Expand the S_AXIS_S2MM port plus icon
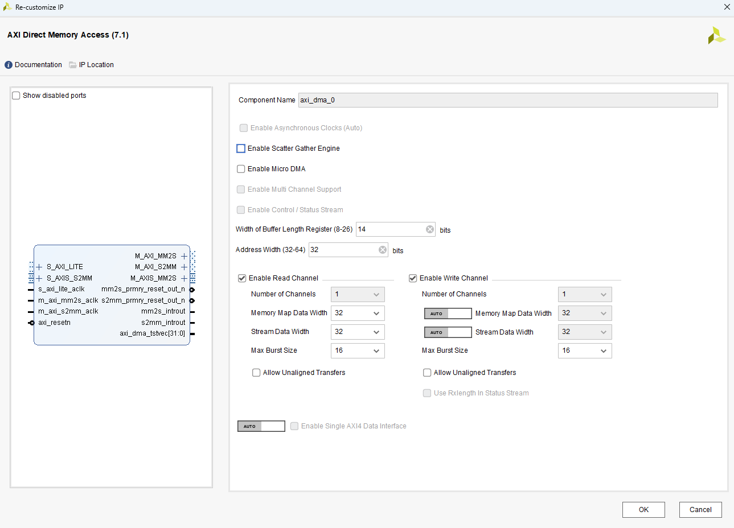Screen dimensions: 734x528 tap(39, 278)
